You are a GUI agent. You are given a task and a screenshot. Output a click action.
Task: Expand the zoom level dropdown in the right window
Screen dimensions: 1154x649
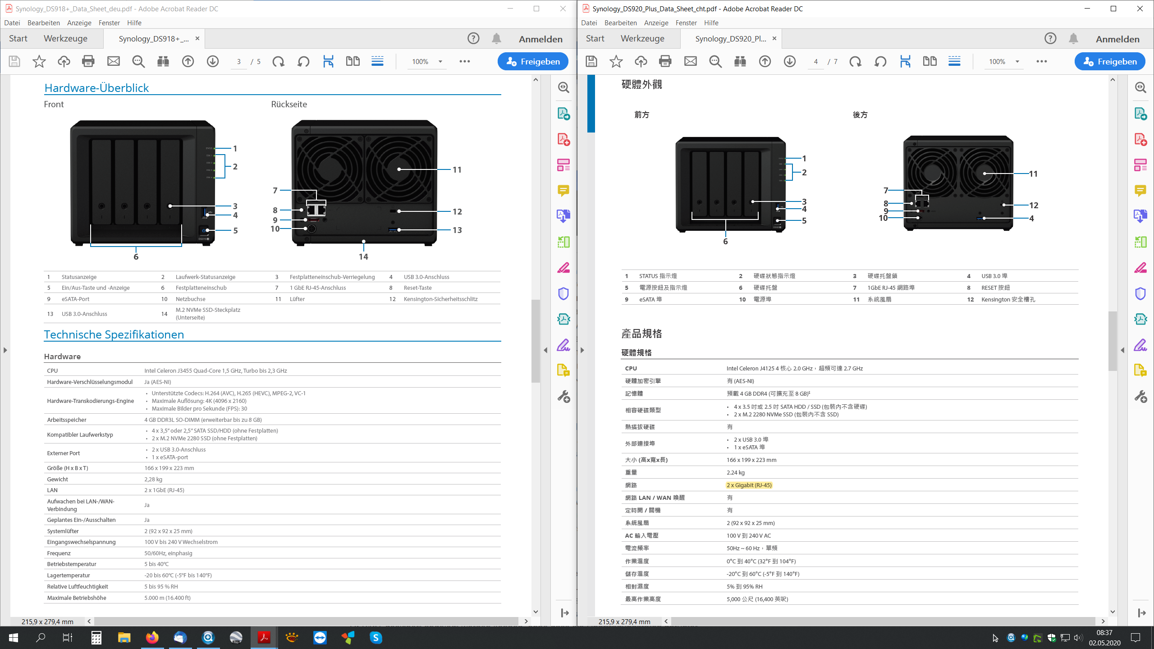tap(1017, 62)
